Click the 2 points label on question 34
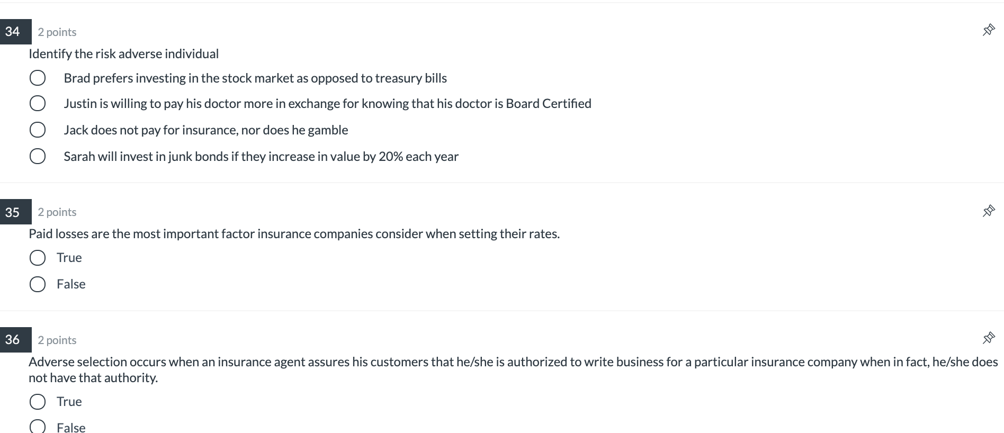Viewport: 1004px width, 433px height. [57, 32]
